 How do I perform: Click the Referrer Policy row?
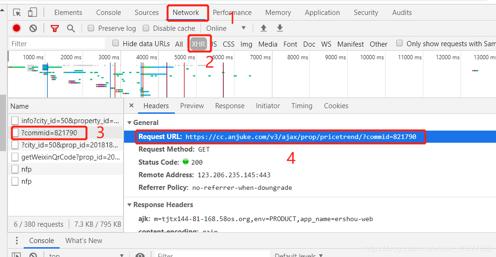pos(310,188)
